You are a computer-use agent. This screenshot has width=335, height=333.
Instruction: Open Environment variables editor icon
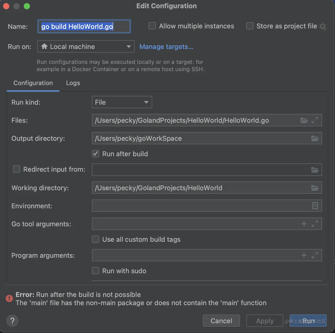pyautogui.click(x=315, y=206)
